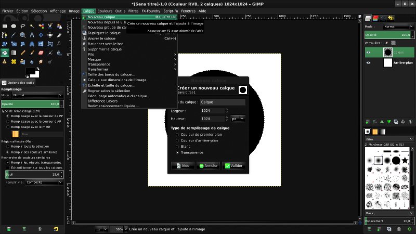The image size is (416, 234).
Task: Select the Smudge tool
Action: (41, 62)
